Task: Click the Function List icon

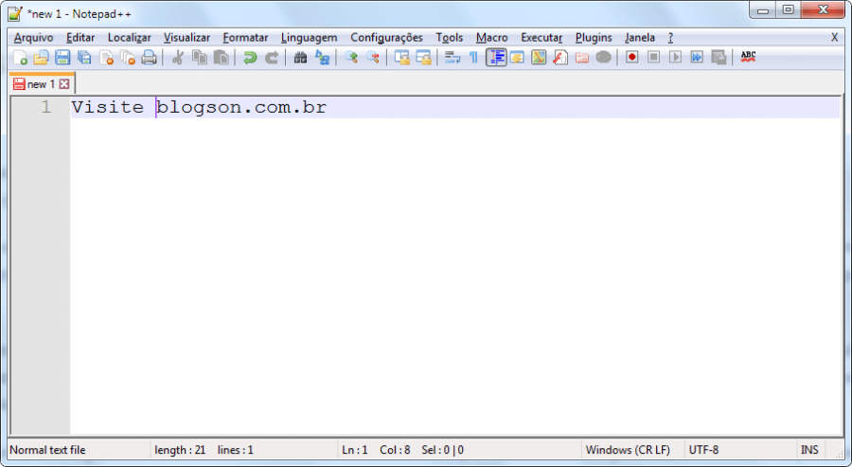Action: pos(560,57)
